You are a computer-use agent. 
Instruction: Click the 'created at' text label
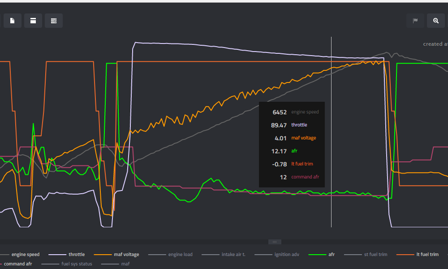pos(435,44)
